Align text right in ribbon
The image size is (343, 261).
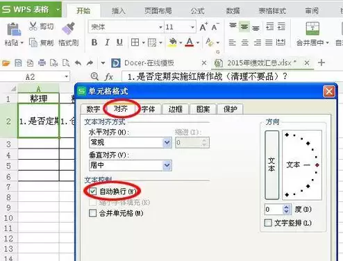(x=257, y=42)
